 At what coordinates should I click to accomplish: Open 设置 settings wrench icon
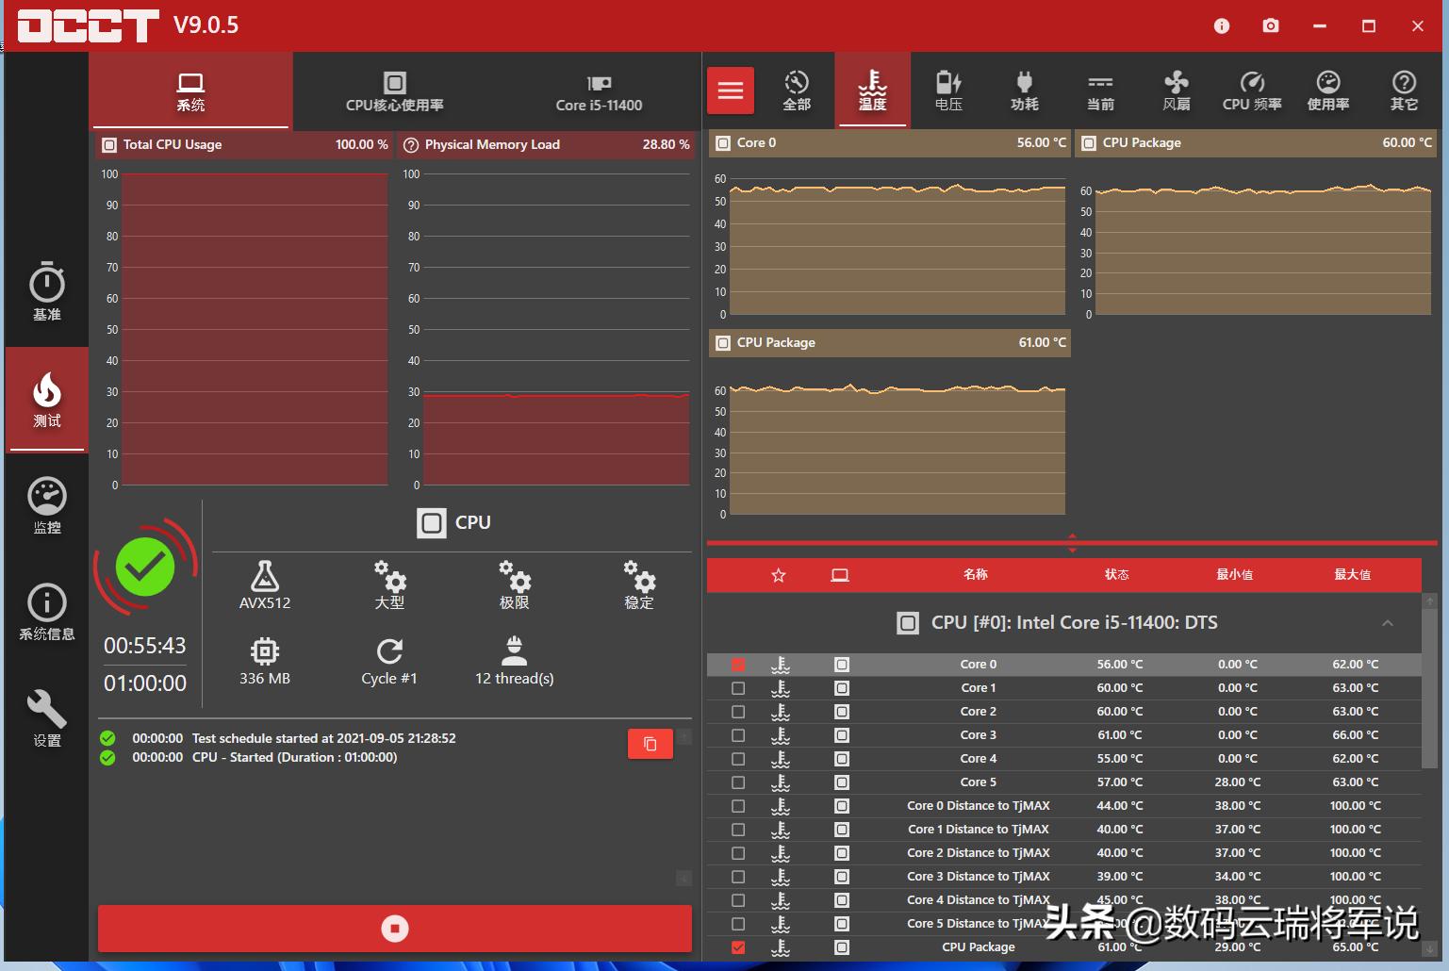point(46,718)
